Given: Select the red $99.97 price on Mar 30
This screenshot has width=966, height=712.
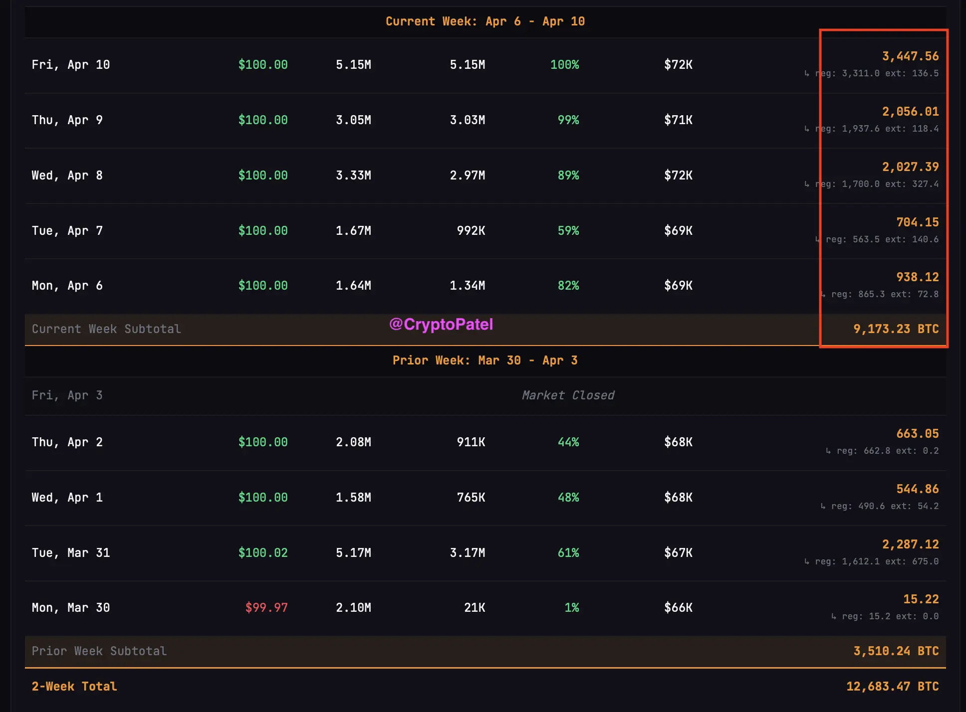Looking at the screenshot, I should (266, 608).
